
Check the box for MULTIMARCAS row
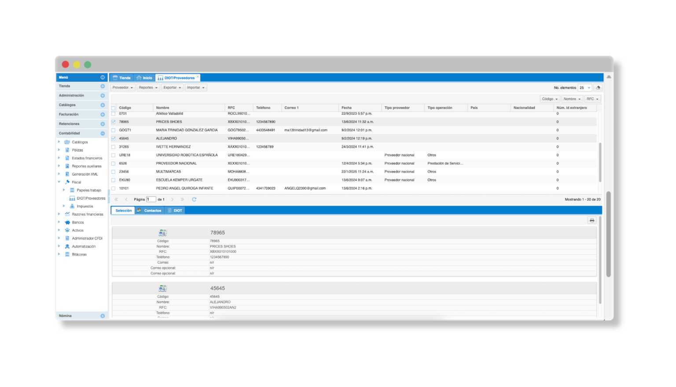click(x=114, y=172)
